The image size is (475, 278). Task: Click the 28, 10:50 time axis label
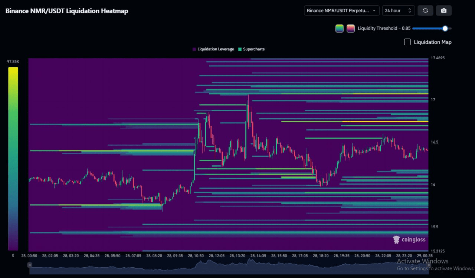coord(196,256)
